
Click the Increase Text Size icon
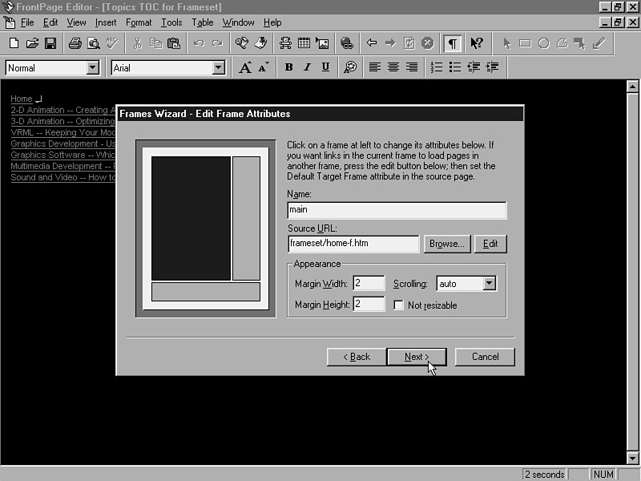click(246, 68)
